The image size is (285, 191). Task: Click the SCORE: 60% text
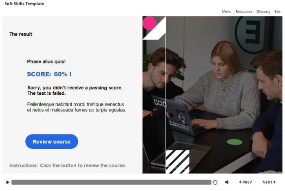pyautogui.click(x=49, y=74)
